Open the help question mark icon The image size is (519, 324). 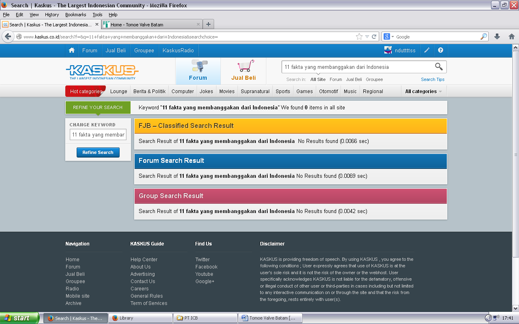(x=440, y=50)
